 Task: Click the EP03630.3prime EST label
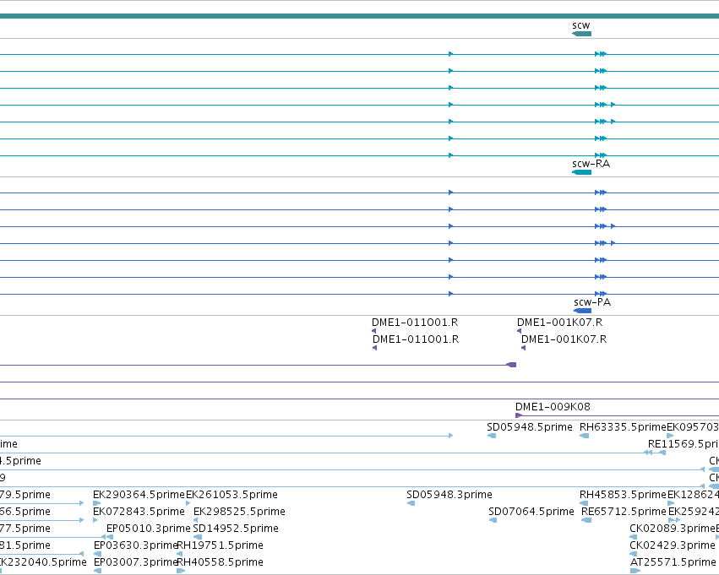coord(136,545)
